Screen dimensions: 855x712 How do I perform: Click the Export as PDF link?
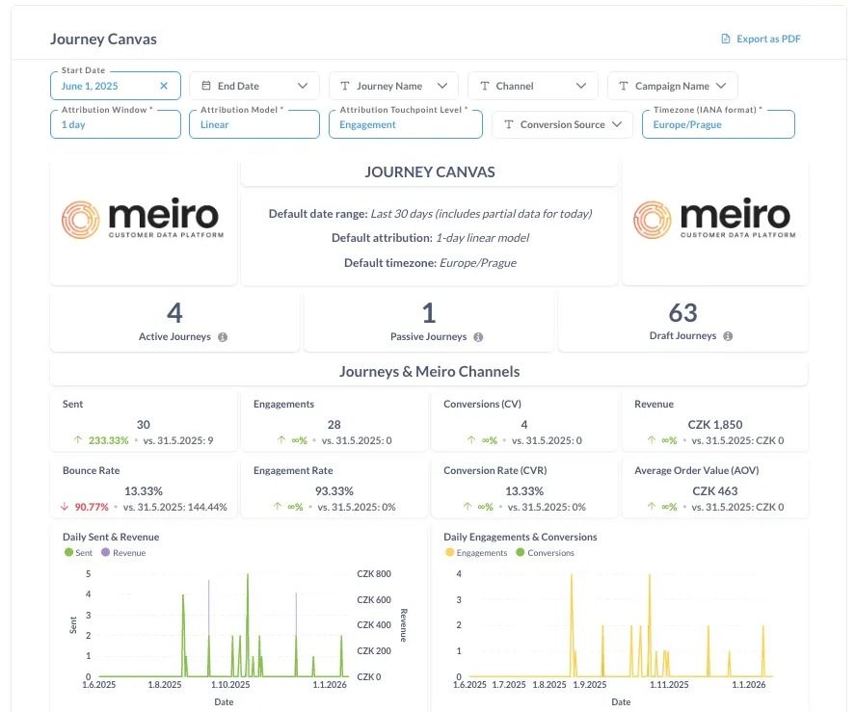(x=767, y=40)
